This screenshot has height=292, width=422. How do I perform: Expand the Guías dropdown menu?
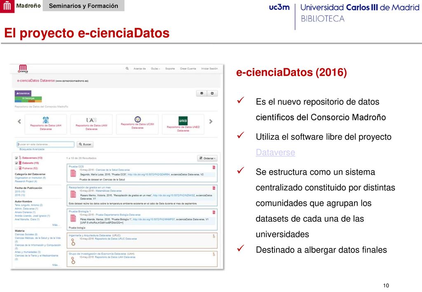(x=155, y=68)
